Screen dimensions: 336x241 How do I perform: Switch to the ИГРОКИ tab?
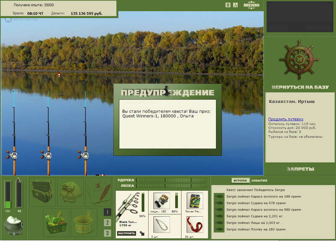240,181
